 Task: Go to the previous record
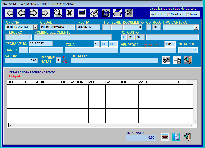tap(21, 13)
